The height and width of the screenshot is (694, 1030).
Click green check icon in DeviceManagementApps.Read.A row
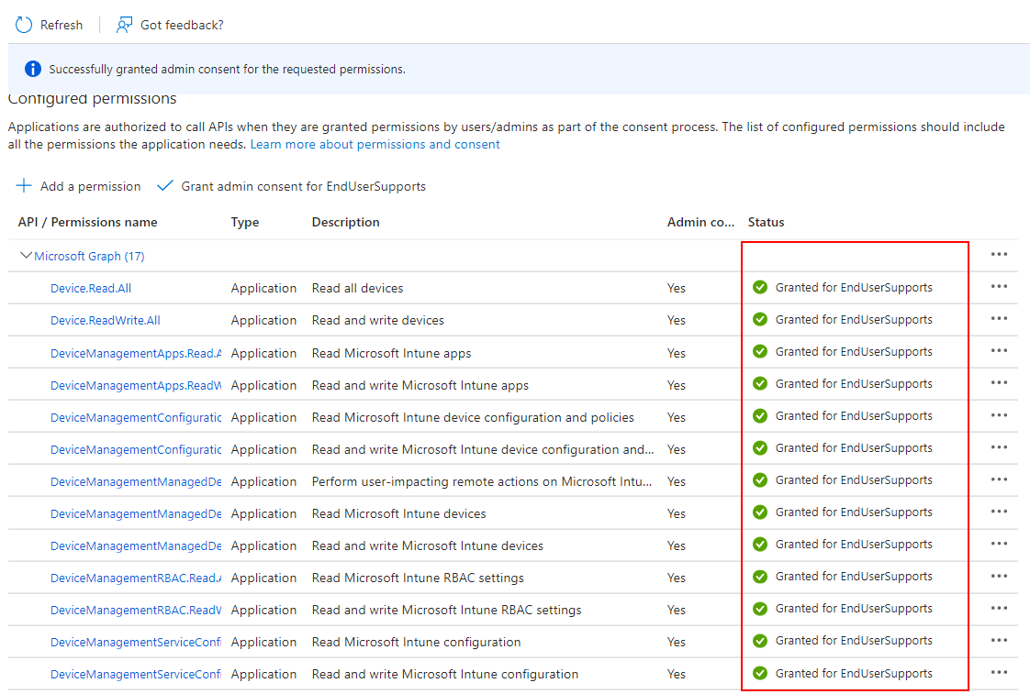(760, 352)
